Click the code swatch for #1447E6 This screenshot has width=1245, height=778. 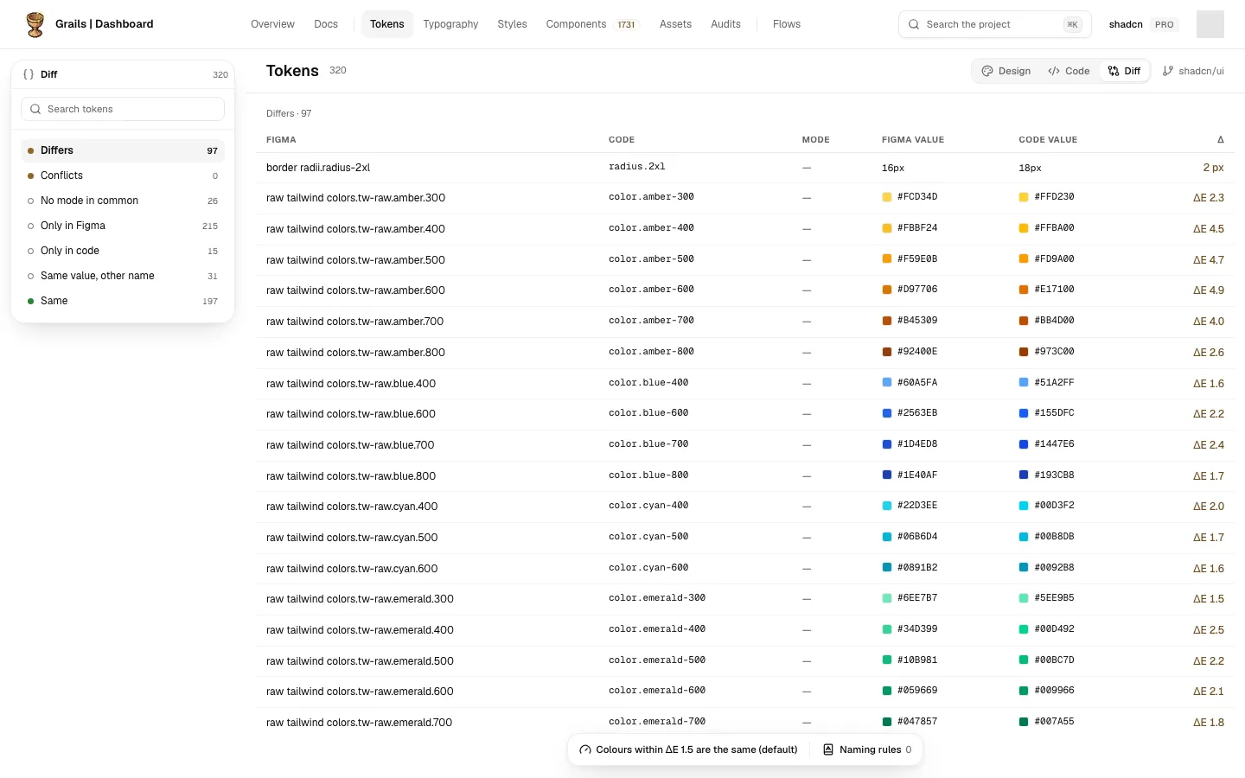(1024, 444)
